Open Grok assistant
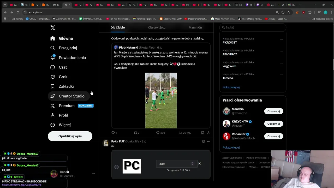The image size is (334, 188). pos(59,77)
